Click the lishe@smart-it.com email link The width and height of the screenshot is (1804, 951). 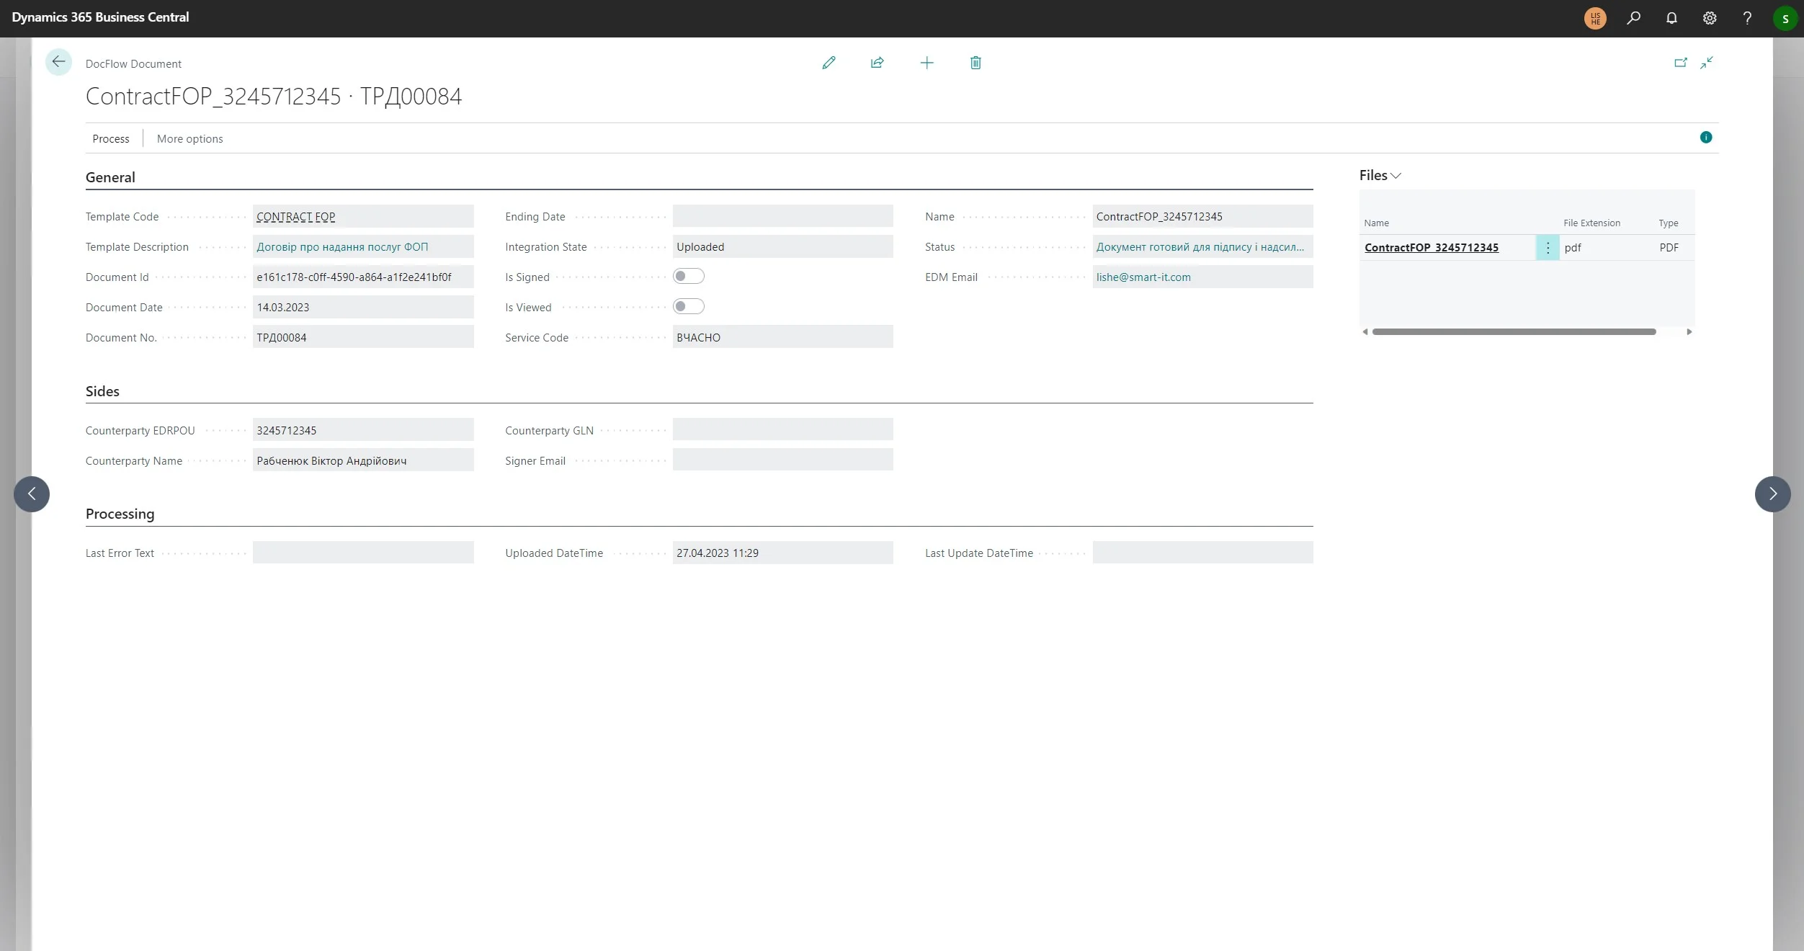pyautogui.click(x=1143, y=277)
